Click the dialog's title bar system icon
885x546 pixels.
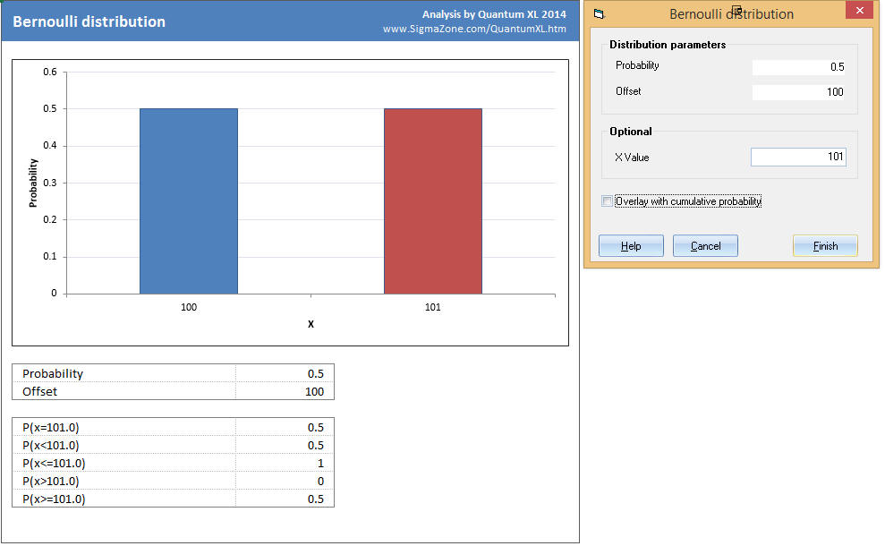click(600, 14)
